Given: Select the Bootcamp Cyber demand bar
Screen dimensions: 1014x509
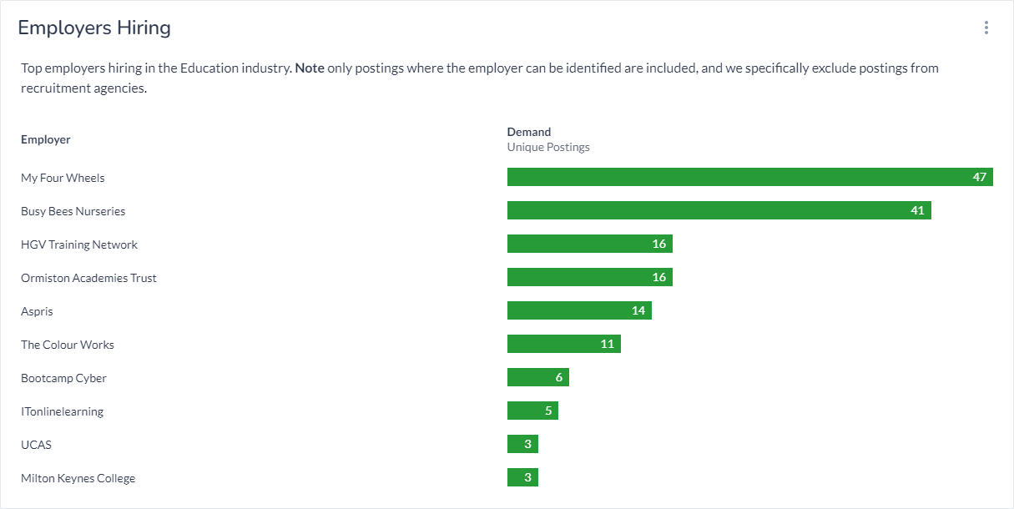Looking at the screenshot, I should pos(537,376).
